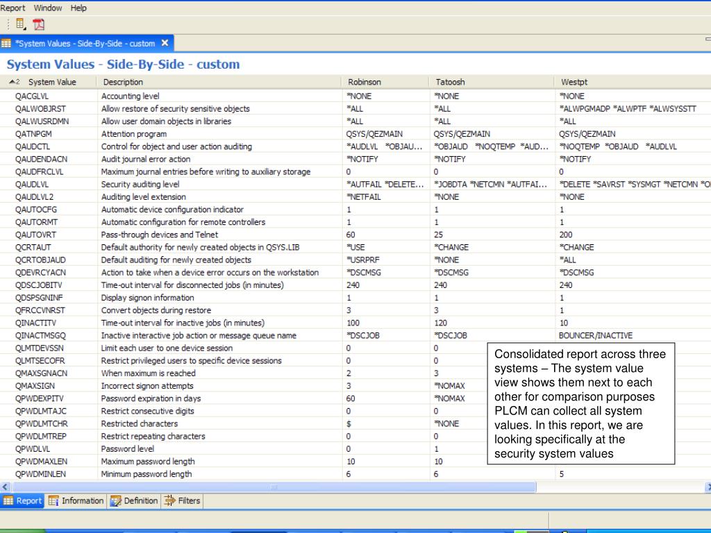Select the QPWDMINLEN cell
The height and width of the screenshot is (533, 711).
click(40, 474)
